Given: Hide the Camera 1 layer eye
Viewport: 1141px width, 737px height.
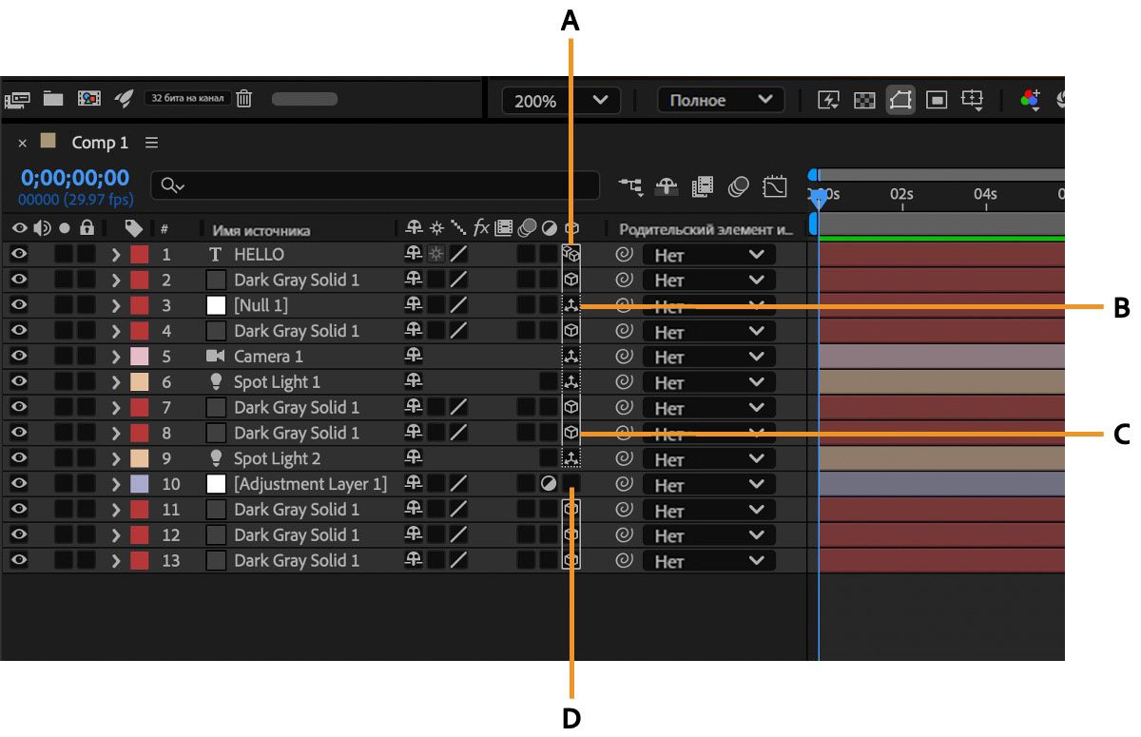Looking at the screenshot, I should 19,356.
